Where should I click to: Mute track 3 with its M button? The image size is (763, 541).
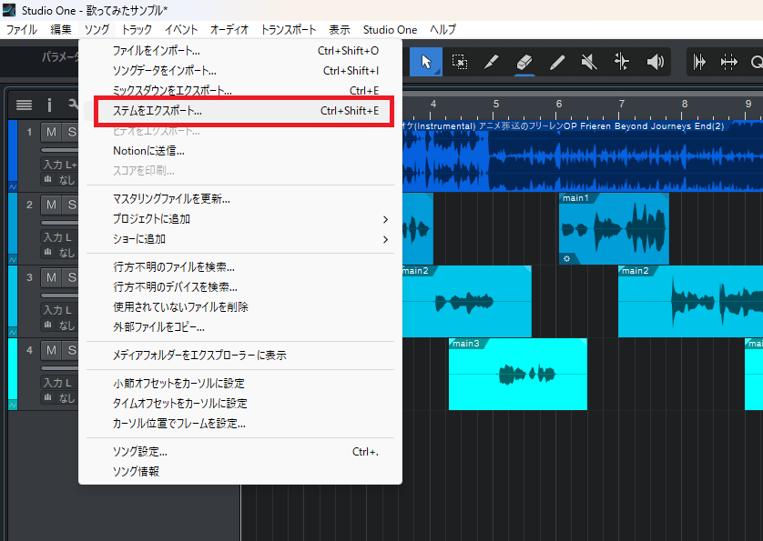[52, 276]
